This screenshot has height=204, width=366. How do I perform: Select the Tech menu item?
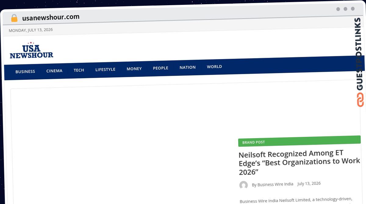(x=79, y=70)
